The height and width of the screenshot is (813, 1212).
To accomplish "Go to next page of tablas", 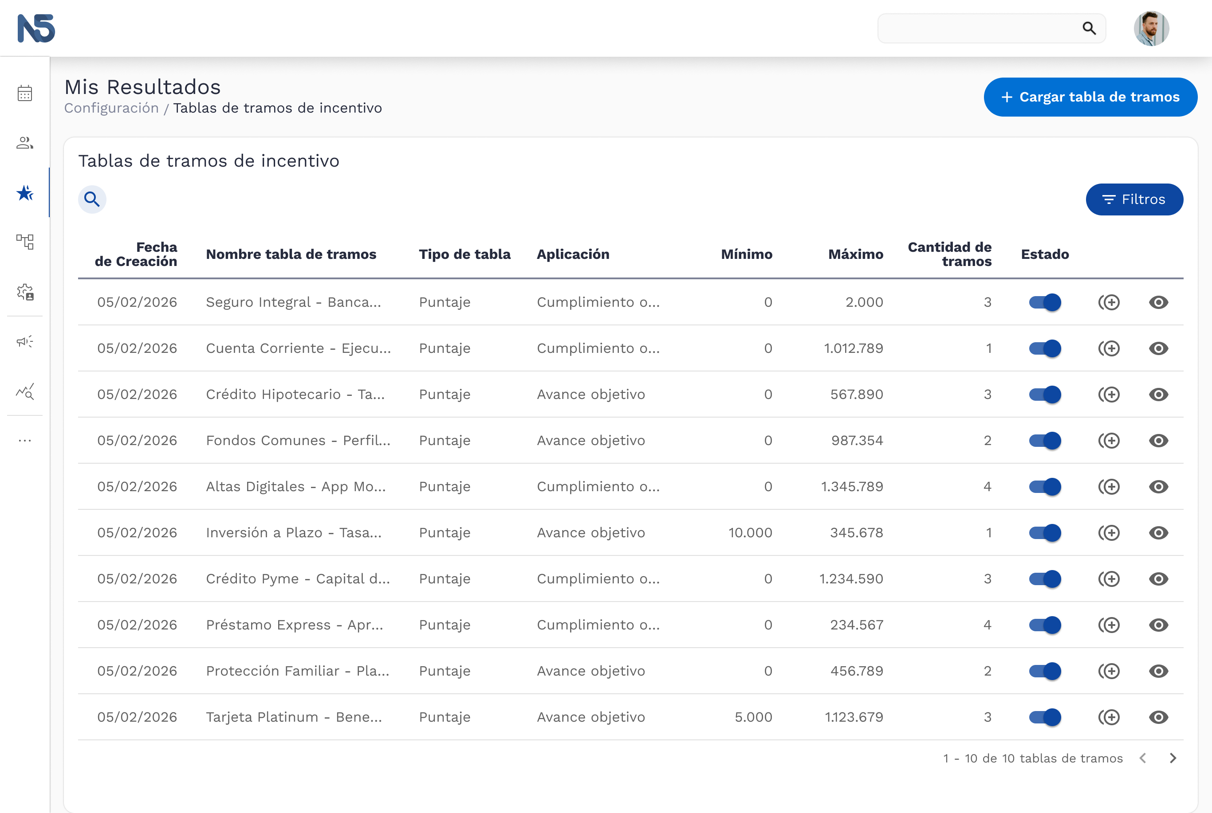I will [1173, 758].
